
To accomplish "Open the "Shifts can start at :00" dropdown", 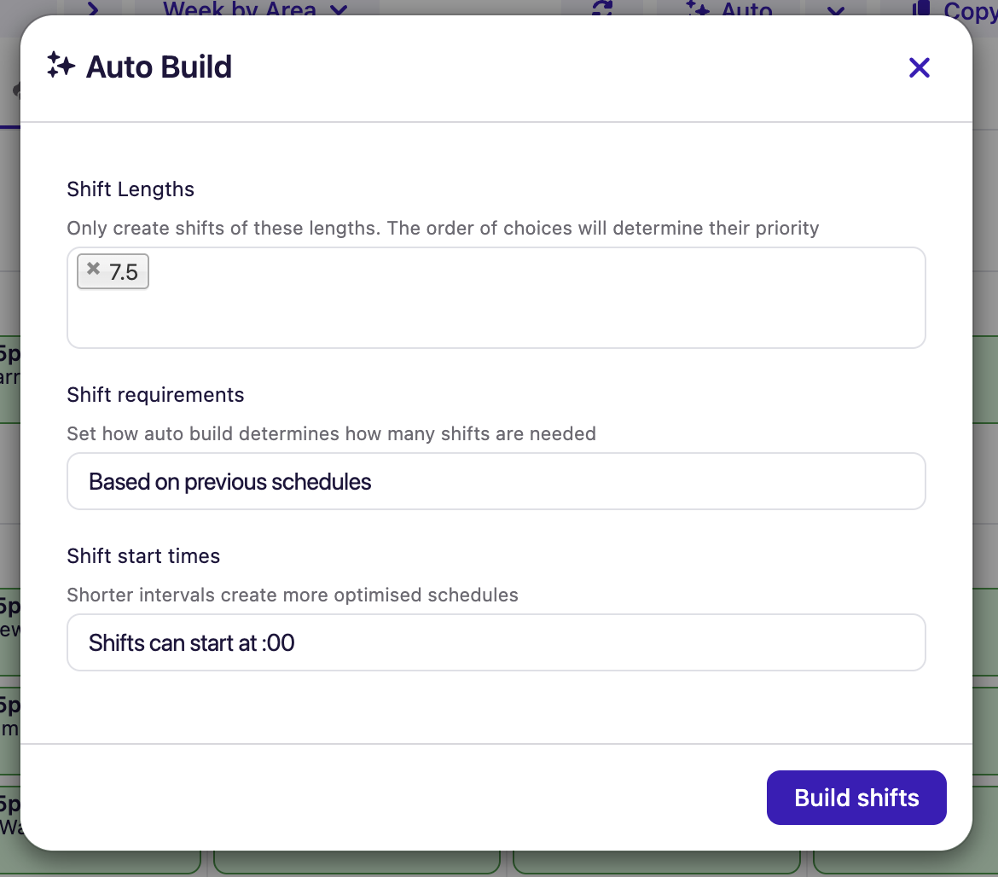I will point(496,642).
